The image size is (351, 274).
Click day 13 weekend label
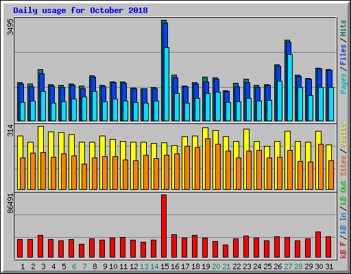144,266
